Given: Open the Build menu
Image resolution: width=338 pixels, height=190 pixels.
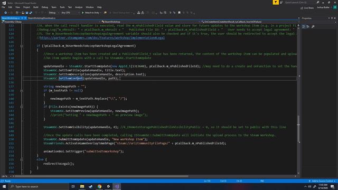Looking at the screenshot, I should click(x=35, y=7).
